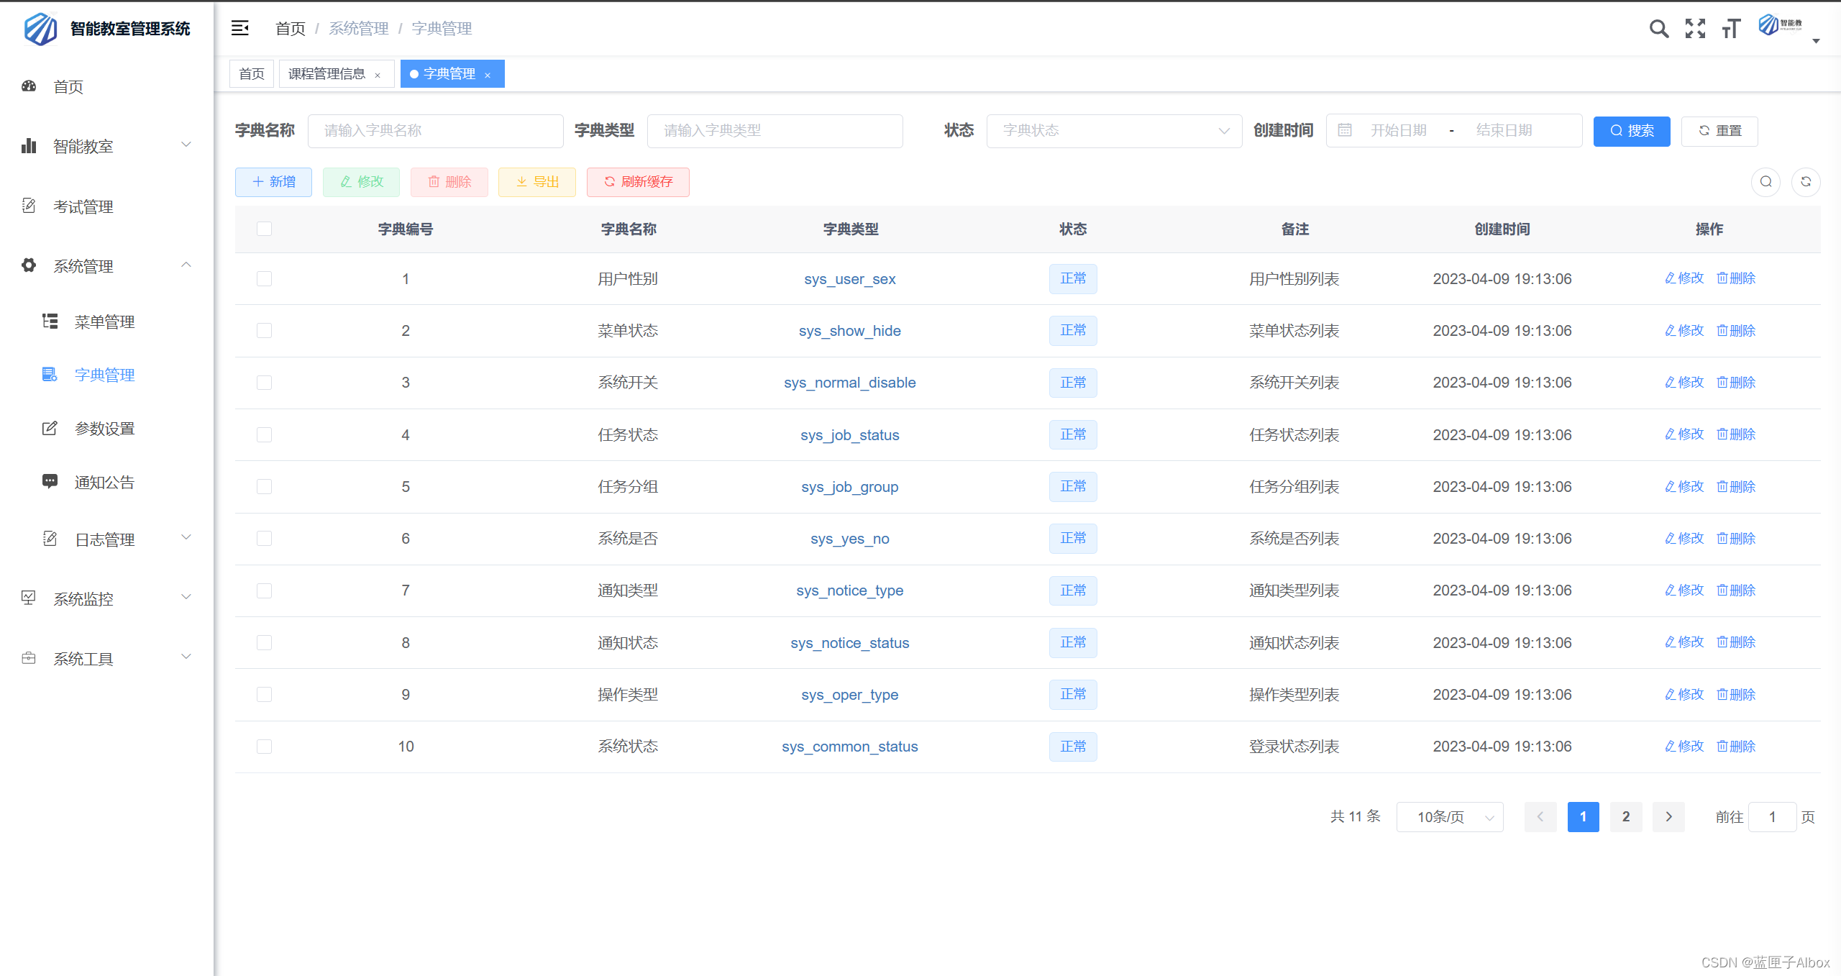Go to page 2 of results

[1625, 817]
